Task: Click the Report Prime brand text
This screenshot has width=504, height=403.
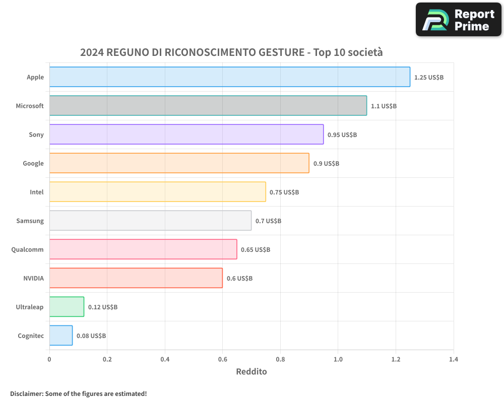Action: 474,20
